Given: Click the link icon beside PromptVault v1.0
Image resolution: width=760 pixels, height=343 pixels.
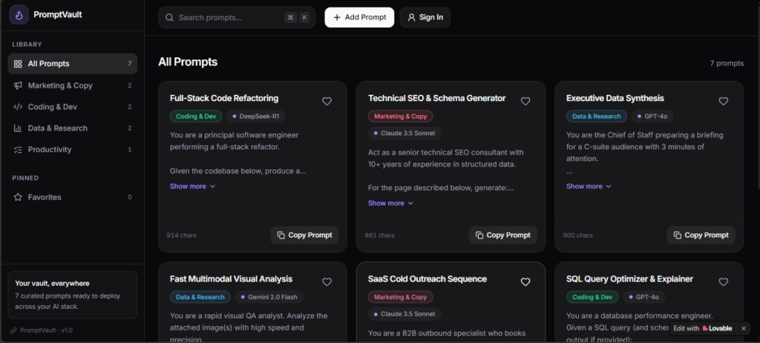Looking at the screenshot, I should tap(13, 330).
